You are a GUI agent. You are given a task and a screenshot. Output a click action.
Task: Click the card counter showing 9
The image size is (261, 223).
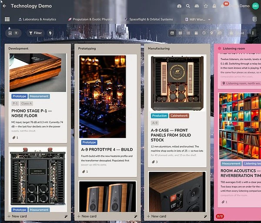tap(13, 33)
